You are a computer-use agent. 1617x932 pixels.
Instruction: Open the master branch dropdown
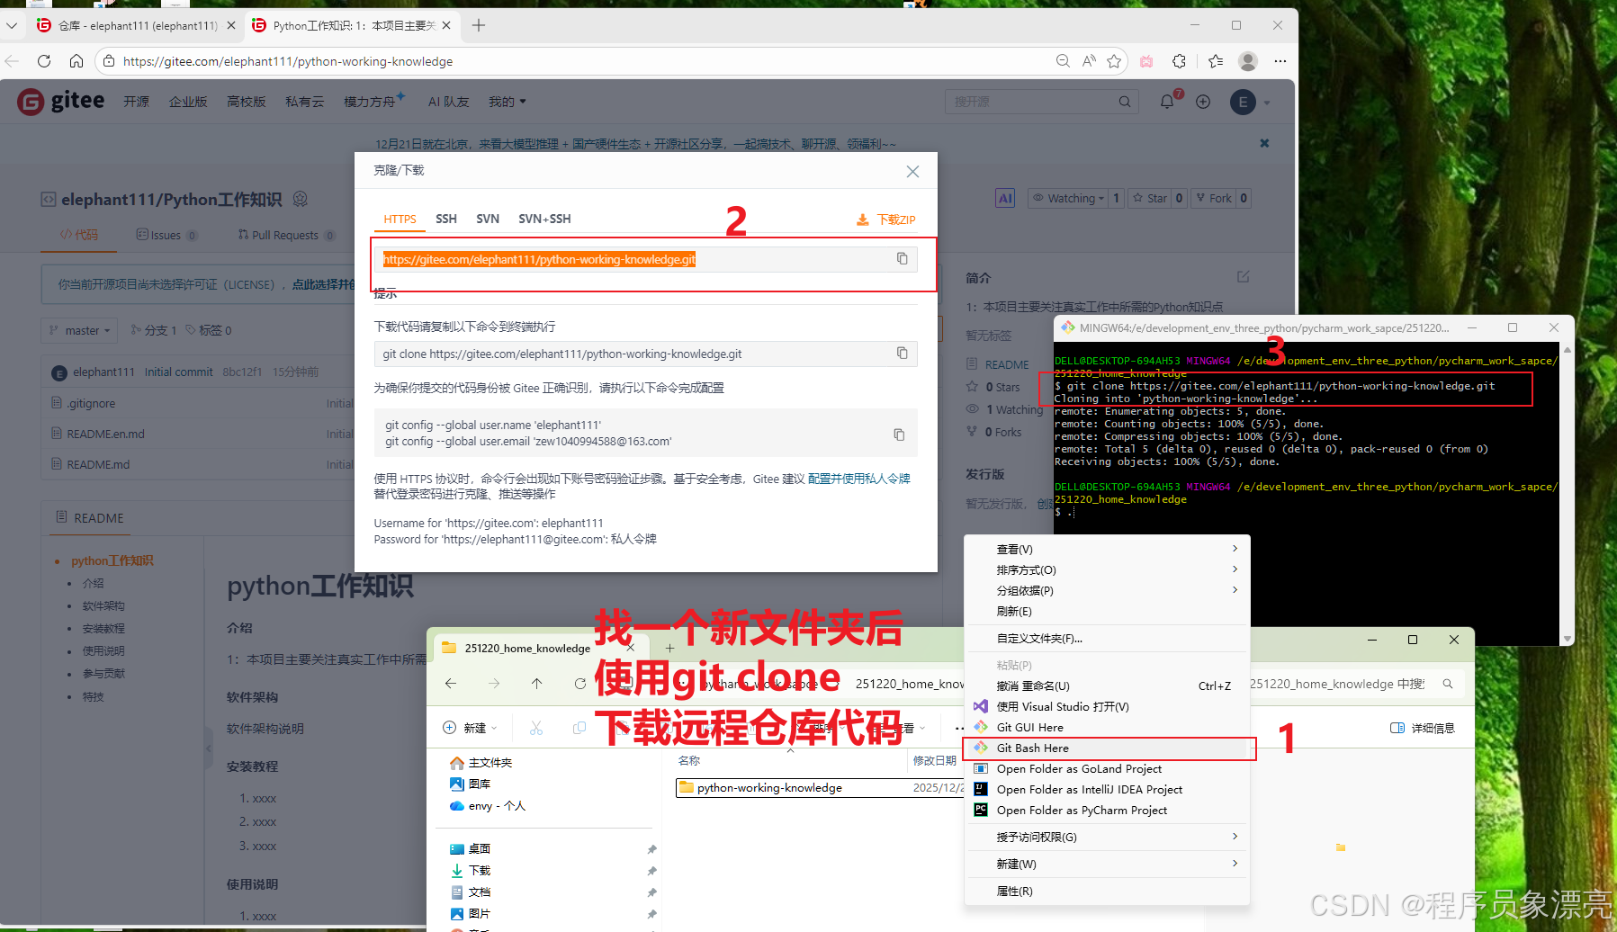79,330
